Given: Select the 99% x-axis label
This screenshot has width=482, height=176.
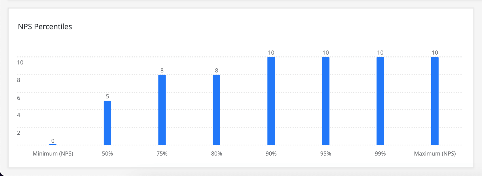Looking at the screenshot, I should point(380,154).
